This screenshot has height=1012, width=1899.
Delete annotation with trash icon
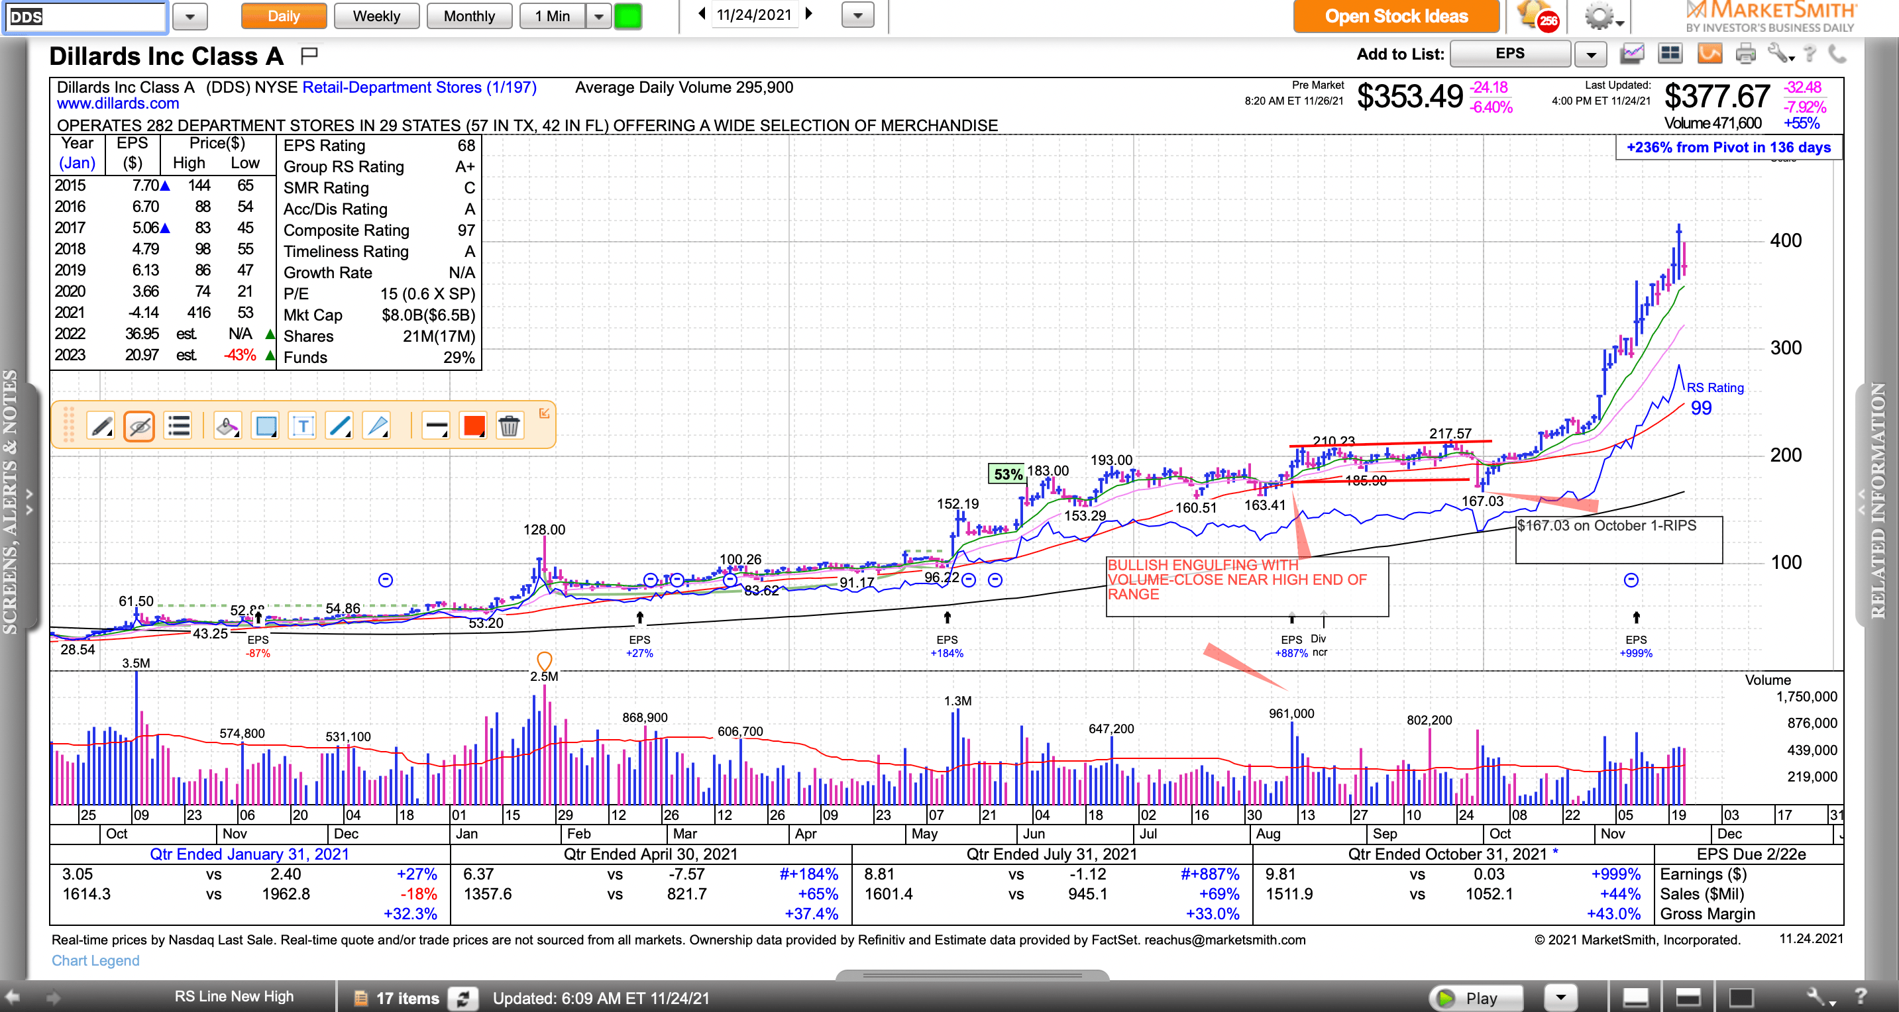tap(510, 426)
